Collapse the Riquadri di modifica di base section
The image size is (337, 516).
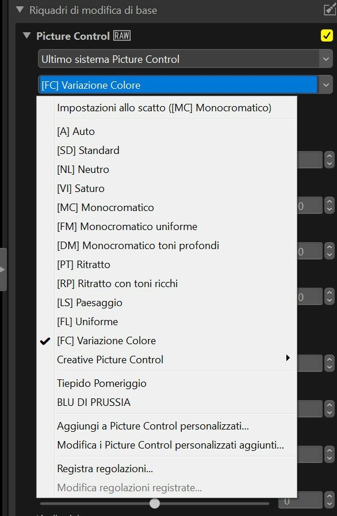(x=20, y=10)
